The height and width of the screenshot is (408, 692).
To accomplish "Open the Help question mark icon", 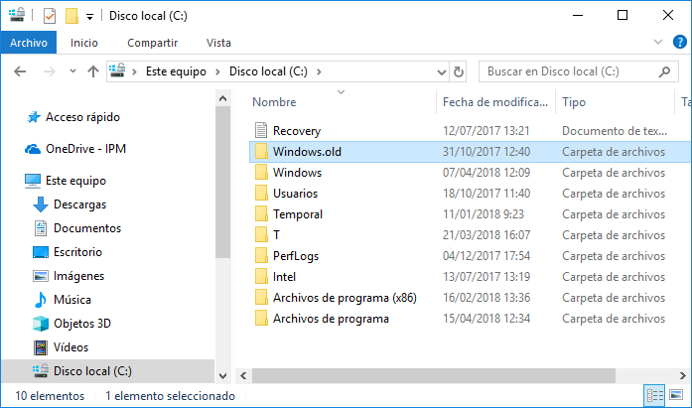I will pyautogui.click(x=681, y=43).
